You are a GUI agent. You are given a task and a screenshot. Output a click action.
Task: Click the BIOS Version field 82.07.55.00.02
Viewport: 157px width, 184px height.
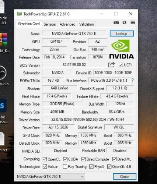74,65
